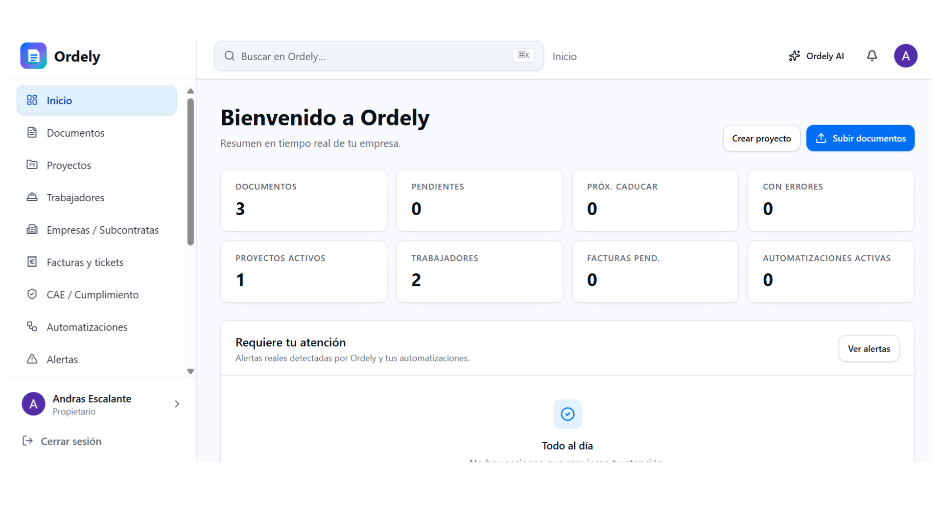
Task: Go to Automatizaciones
Action: (97, 326)
